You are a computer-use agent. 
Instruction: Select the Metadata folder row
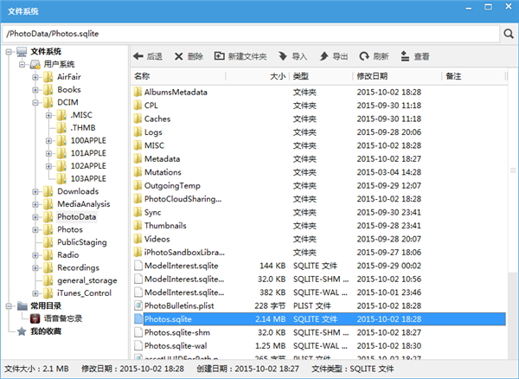point(319,159)
